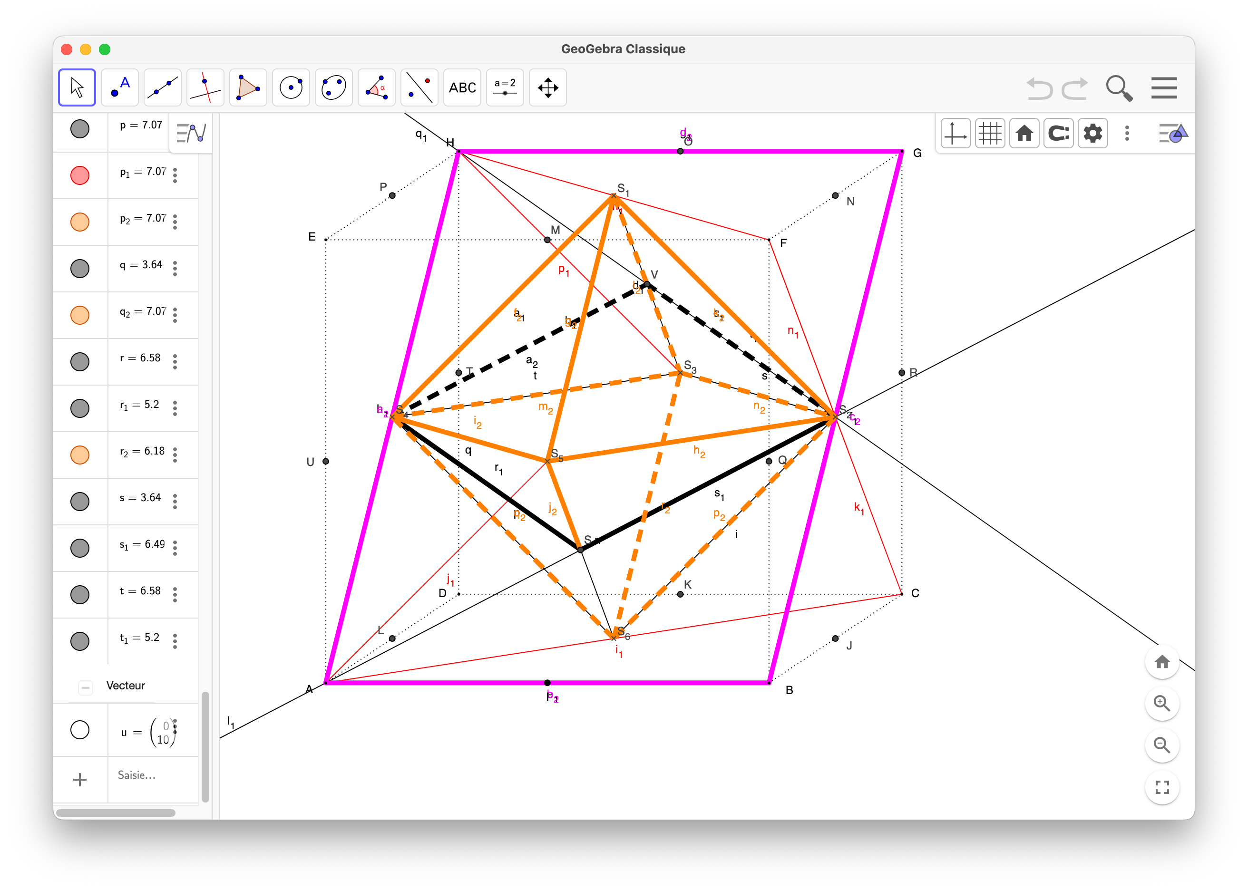Open the main hamburger menu

[x=1164, y=87]
